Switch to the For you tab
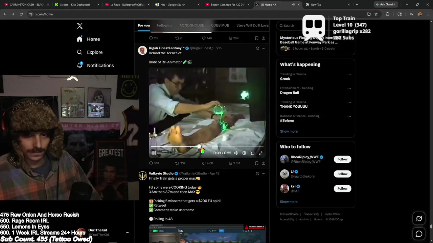Image resolution: width=433 pixels, height=243 pixels. 144,25
